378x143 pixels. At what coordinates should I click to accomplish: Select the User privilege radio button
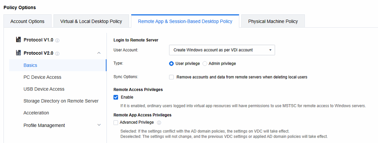click(171, 64)
